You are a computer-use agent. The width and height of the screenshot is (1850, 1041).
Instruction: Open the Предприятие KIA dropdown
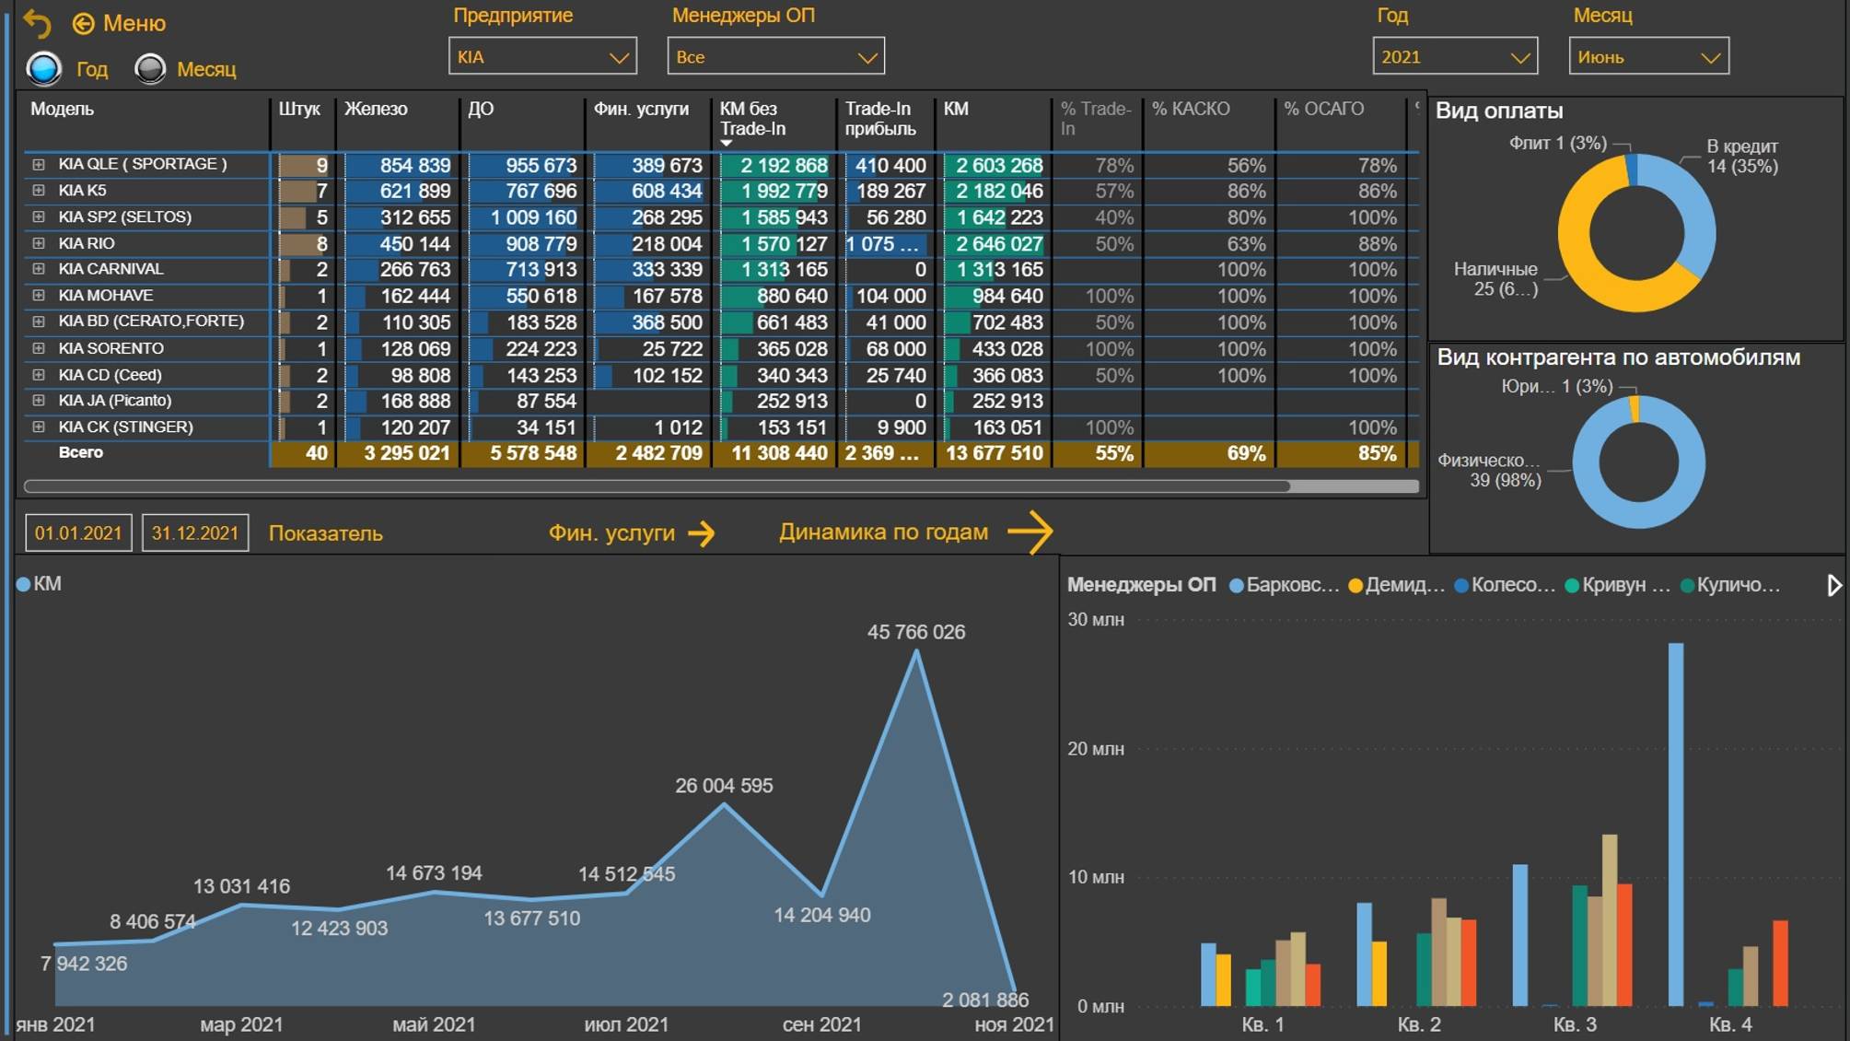pyautogui.click(x=542, y=57)
